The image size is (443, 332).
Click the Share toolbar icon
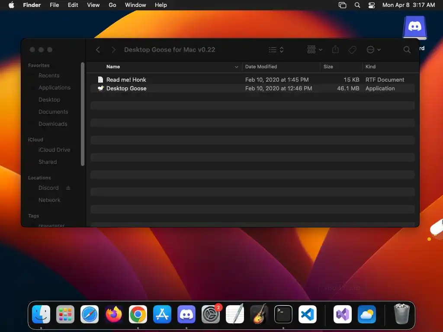point(335,50)
